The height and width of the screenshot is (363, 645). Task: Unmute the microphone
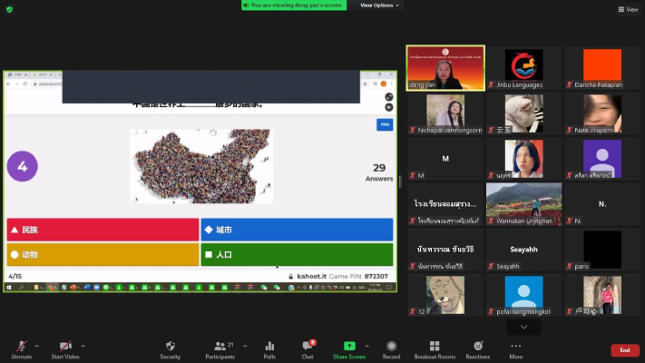(x=20, y=348)
